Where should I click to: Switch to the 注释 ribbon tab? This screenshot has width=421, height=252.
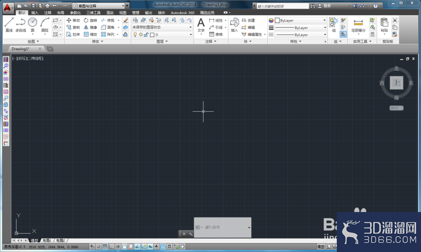point(48,13)
